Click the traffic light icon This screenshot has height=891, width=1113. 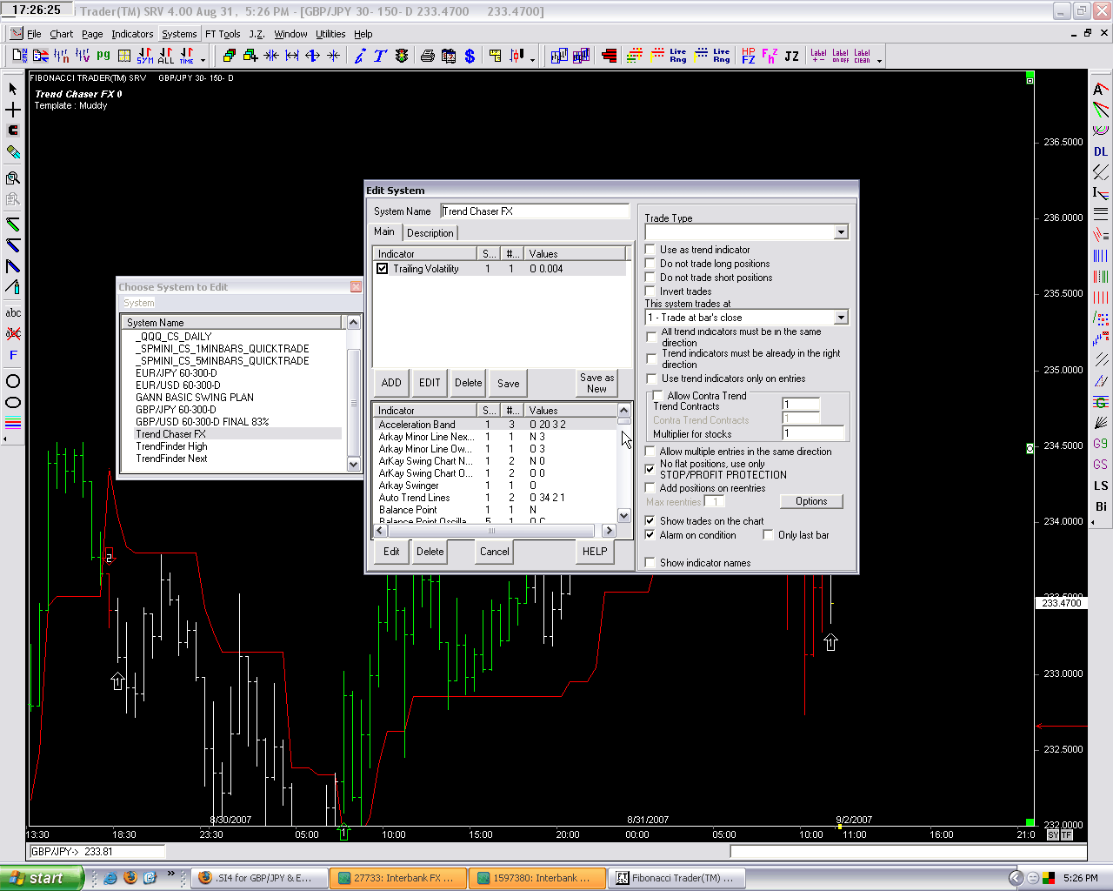point(402,56)
